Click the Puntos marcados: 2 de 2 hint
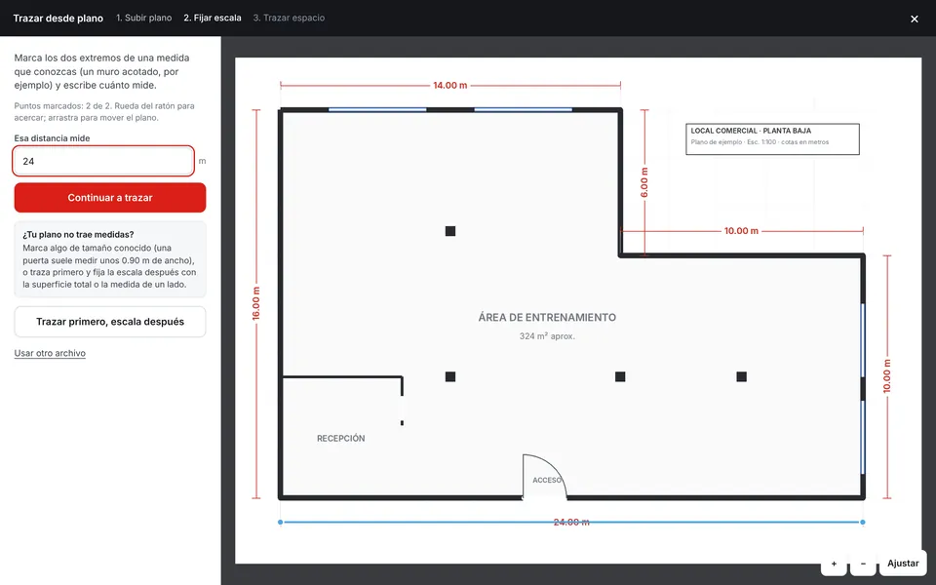Image resolution: width=936 pixels, height=585 pixels. click(104, 111)
